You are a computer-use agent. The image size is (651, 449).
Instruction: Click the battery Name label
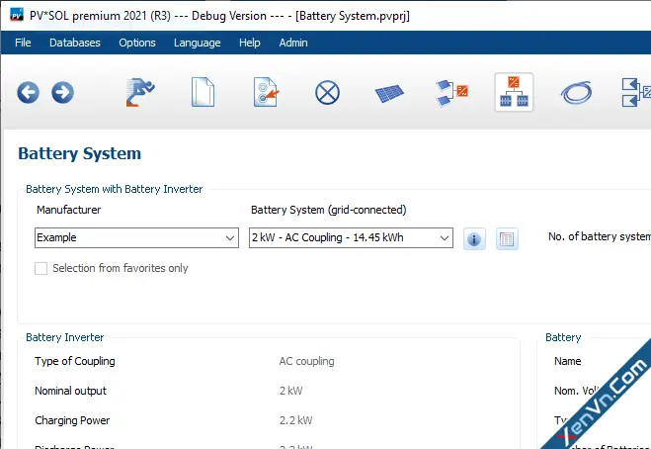click(568, 361)
